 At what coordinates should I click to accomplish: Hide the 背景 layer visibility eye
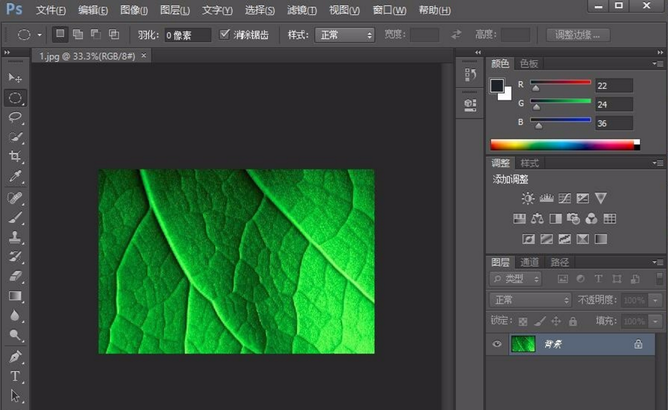498,345
